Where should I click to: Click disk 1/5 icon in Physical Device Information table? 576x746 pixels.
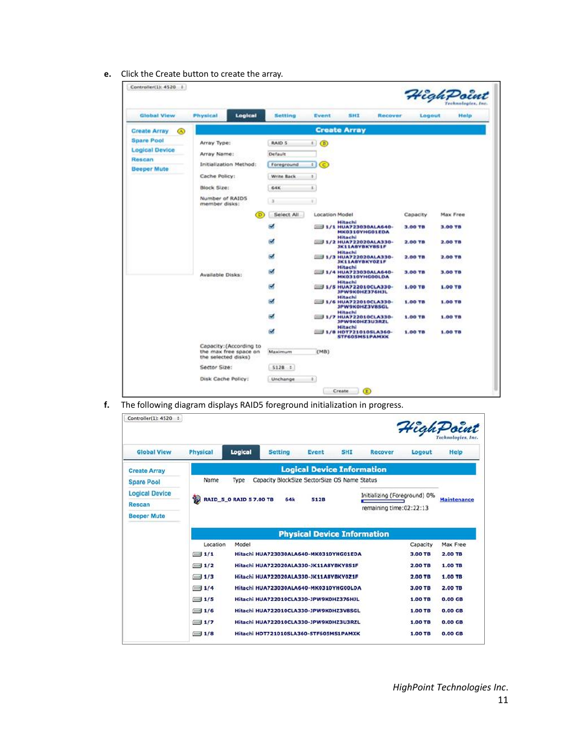(197, 600)
